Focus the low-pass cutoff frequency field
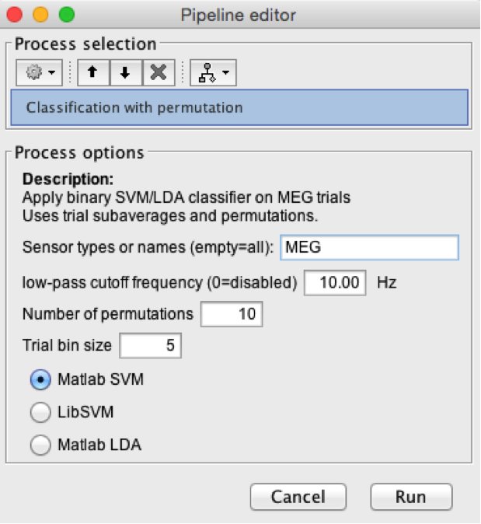 click(335, 282)
